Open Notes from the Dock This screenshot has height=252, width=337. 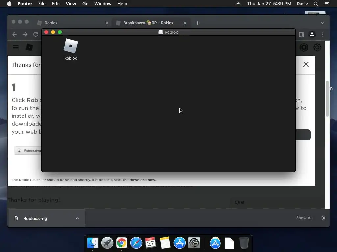[165, 243]
